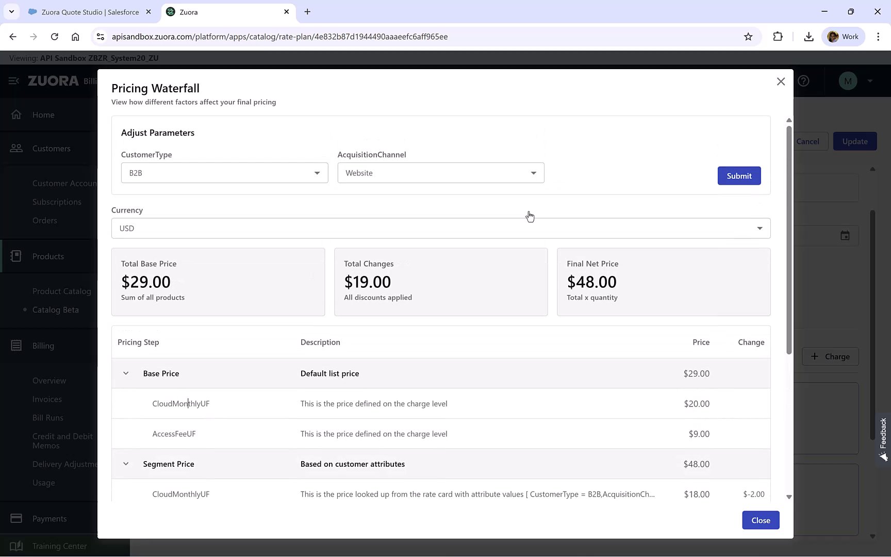Click the modal scrollbar down arrow

(788, 497)
